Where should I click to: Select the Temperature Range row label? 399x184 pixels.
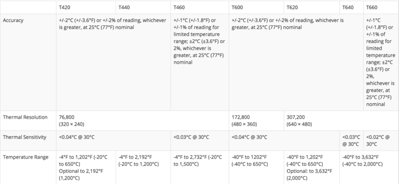(x=25, y=157)
